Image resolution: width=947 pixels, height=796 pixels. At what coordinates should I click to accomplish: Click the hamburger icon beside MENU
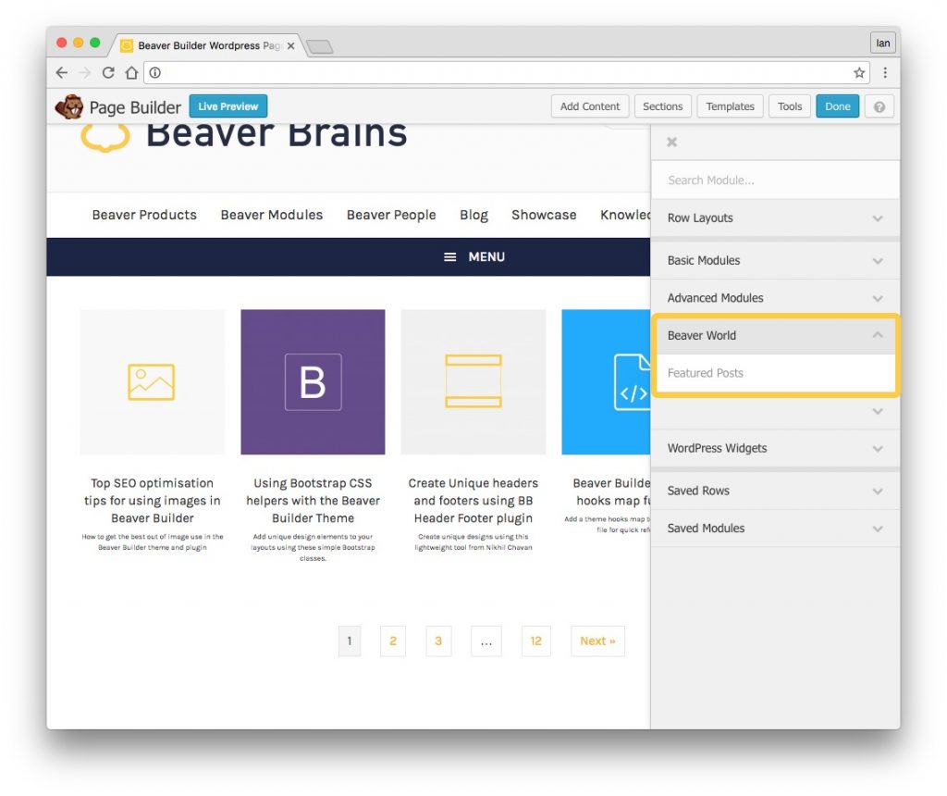click(x=449, y=256)
